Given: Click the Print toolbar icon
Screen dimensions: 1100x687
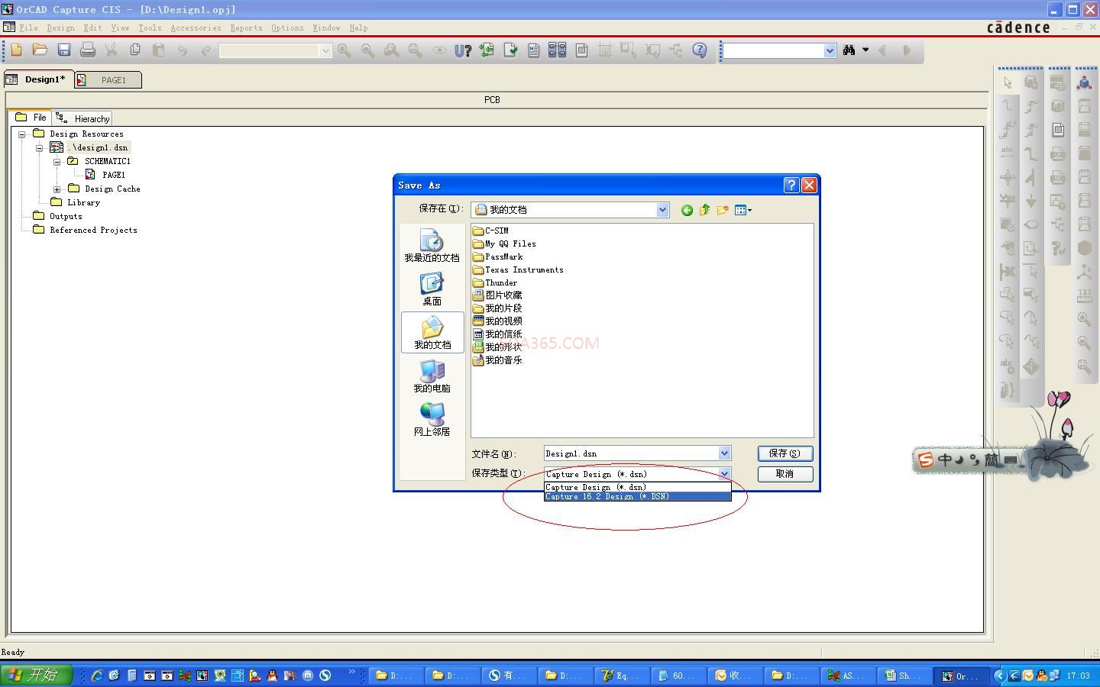Looking at the screenshot, I should pos(88,50).
